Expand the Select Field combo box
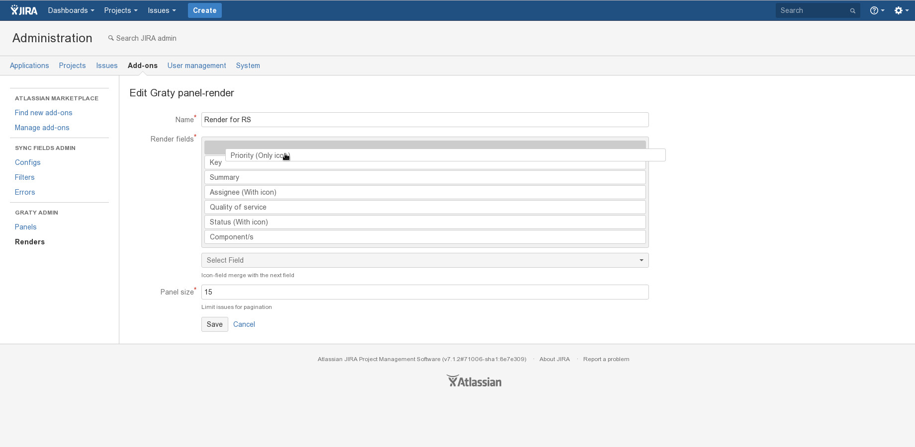 (425, 260)
